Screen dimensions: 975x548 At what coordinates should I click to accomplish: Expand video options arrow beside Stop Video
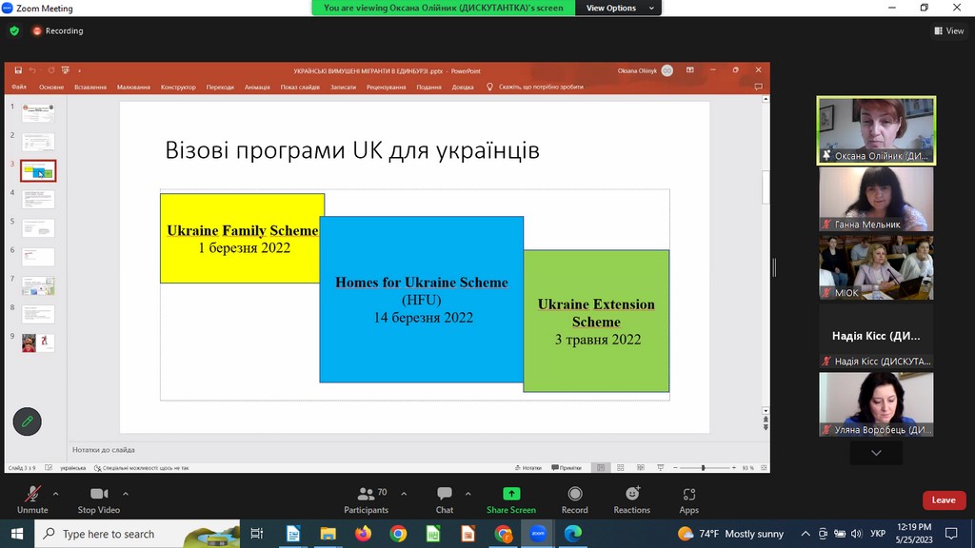click(126, 494)
